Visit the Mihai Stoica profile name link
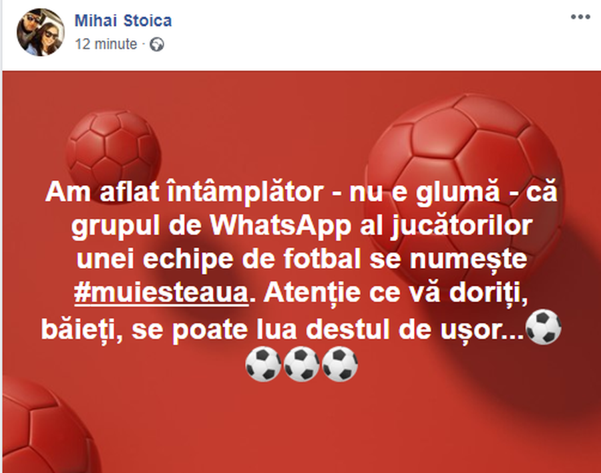This screenshot has height=473, width=601. (123, 21)
